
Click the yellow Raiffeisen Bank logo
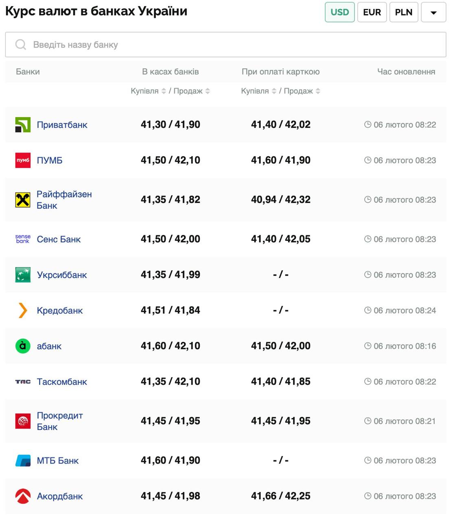[23, 200]
